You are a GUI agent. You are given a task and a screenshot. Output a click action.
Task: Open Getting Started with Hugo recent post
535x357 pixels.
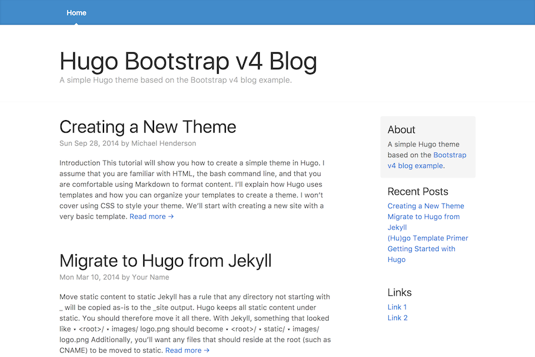pyautogui.click(x=421, y=254)
